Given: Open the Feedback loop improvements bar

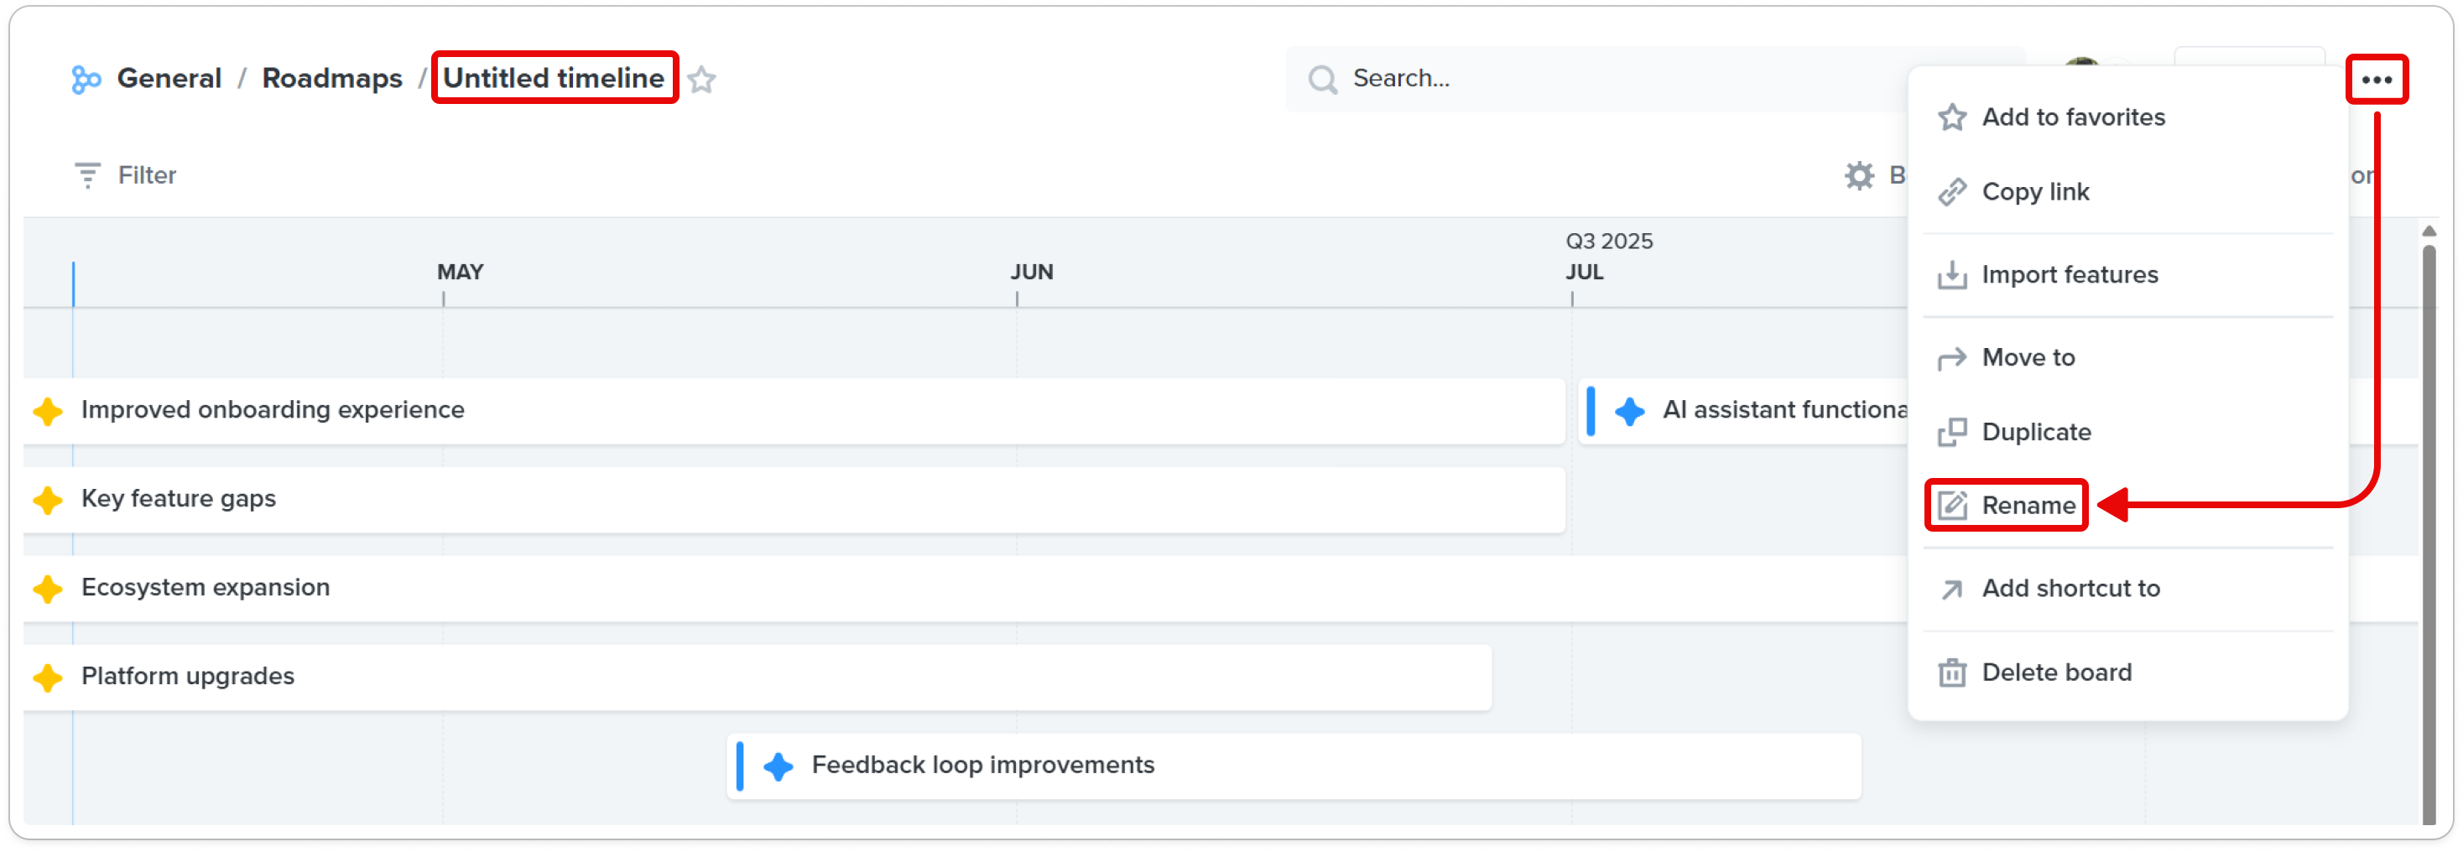Looking at the screenshot, I should coord(1293,765).
